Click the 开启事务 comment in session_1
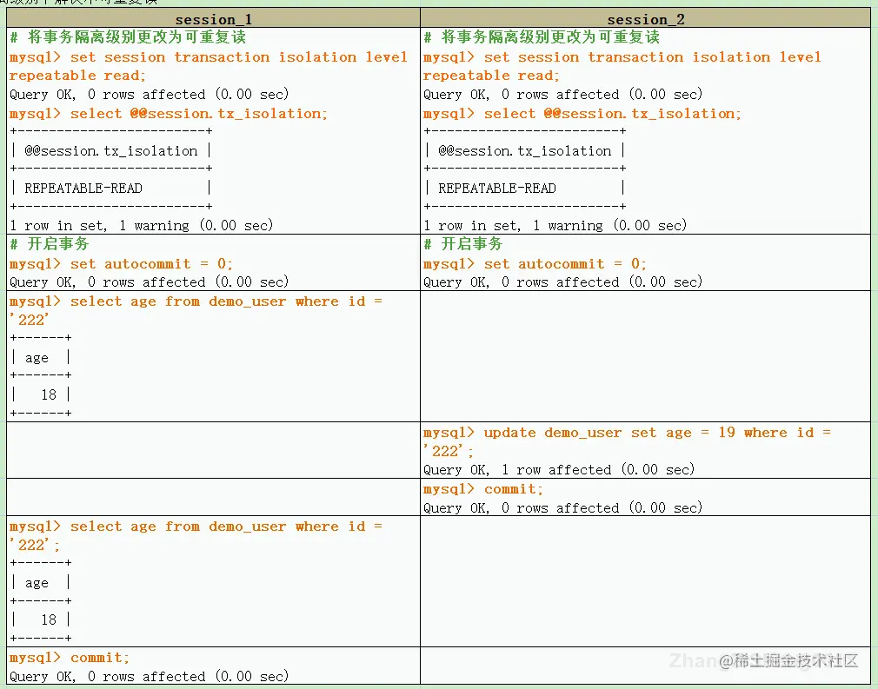The height and width of the screenshot is (689, 878). click(37, 244)
